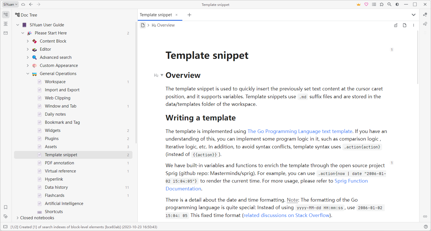
Task: Follow the Go Programming Language text template link
Action: coord(300,131)
